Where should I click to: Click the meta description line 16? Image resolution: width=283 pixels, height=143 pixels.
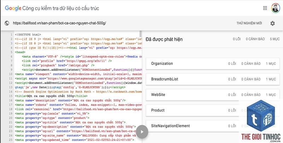click(x=70, y=101)
